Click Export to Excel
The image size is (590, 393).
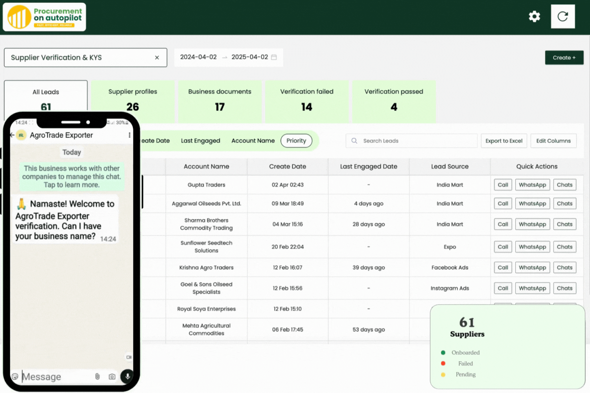tap(503, 141)
